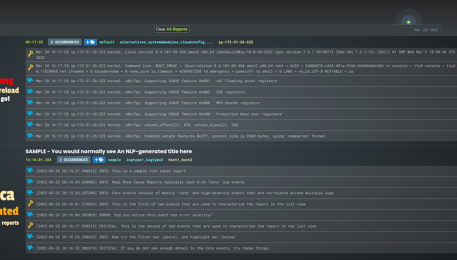Click bird icon on xstate_offset[2] row
The image size is (457, 260).
(30, 125)
